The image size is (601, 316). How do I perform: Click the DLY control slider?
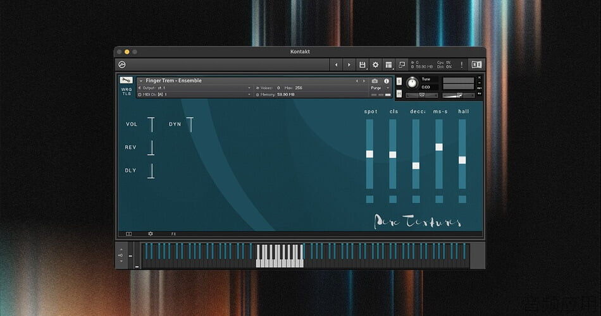[151, 171]
